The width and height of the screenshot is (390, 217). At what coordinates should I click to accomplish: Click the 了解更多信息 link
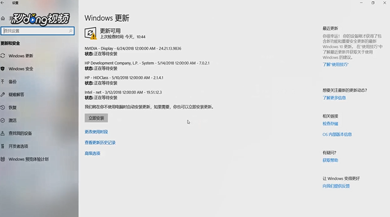(x=334, y=98)
